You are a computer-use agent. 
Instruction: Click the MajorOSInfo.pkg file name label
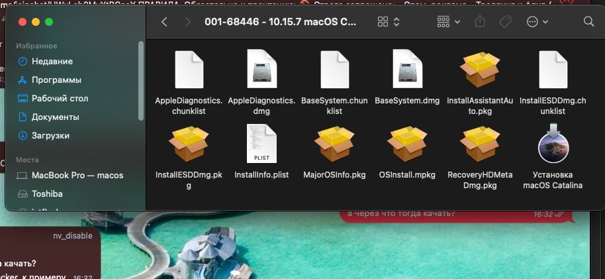pos(334,175)
